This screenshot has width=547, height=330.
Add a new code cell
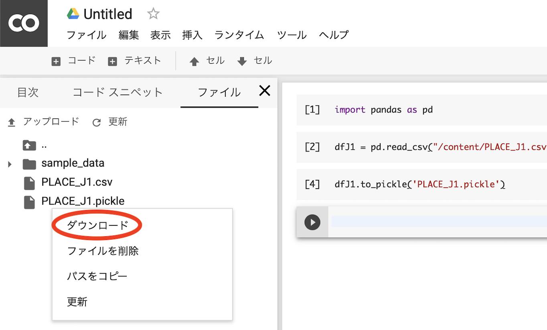point(74,61)
